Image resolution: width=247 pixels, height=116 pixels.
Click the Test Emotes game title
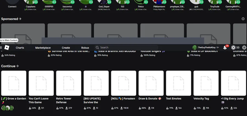174,99
